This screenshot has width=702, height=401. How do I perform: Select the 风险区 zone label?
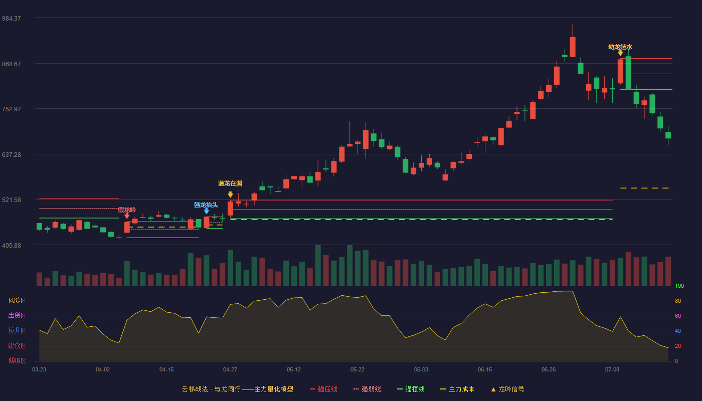tap(17, 301)
